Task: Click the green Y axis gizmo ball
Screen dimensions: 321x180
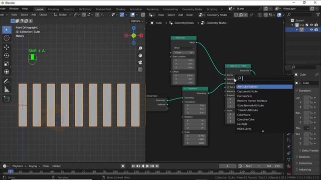Action: click(134, 35)
